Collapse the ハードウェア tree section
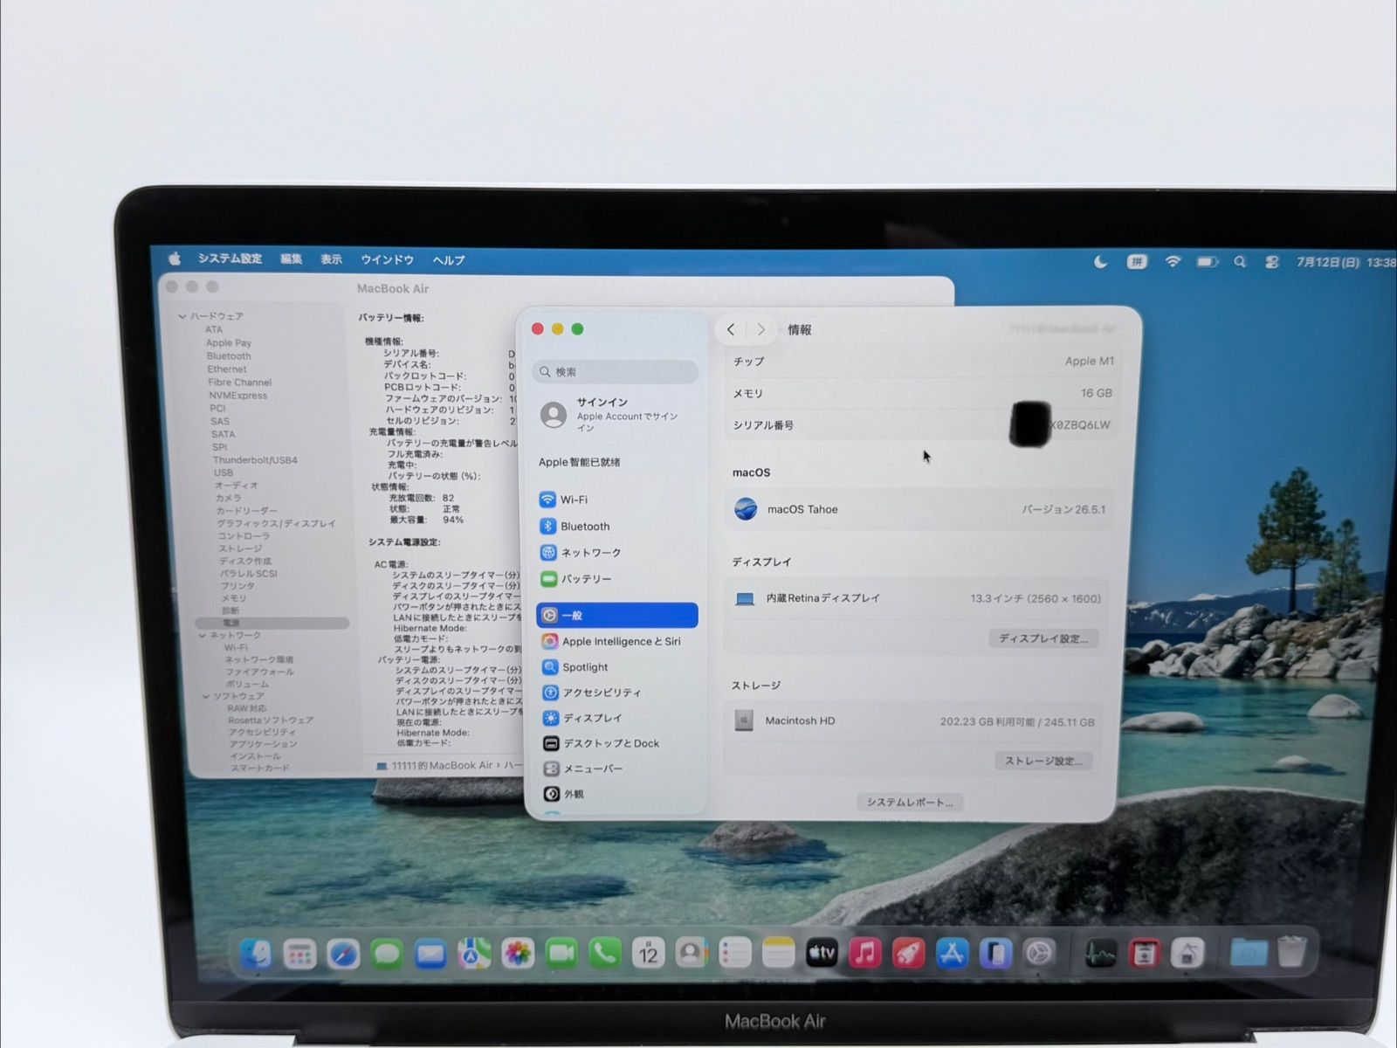Viewport: 1397px width, 1048px height. pos(182,316)
